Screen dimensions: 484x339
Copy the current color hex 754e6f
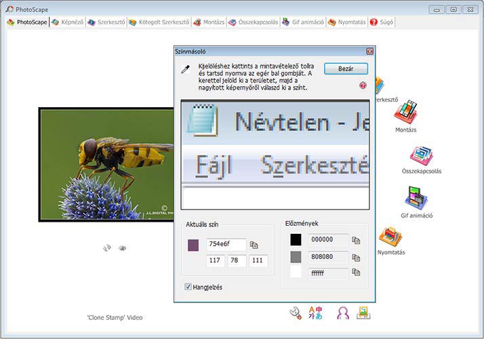[x=254, y=245]
